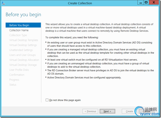This screenshot has width=161, height=118.
Task: Open the Confirmation step
Action: tap(17, 75)
